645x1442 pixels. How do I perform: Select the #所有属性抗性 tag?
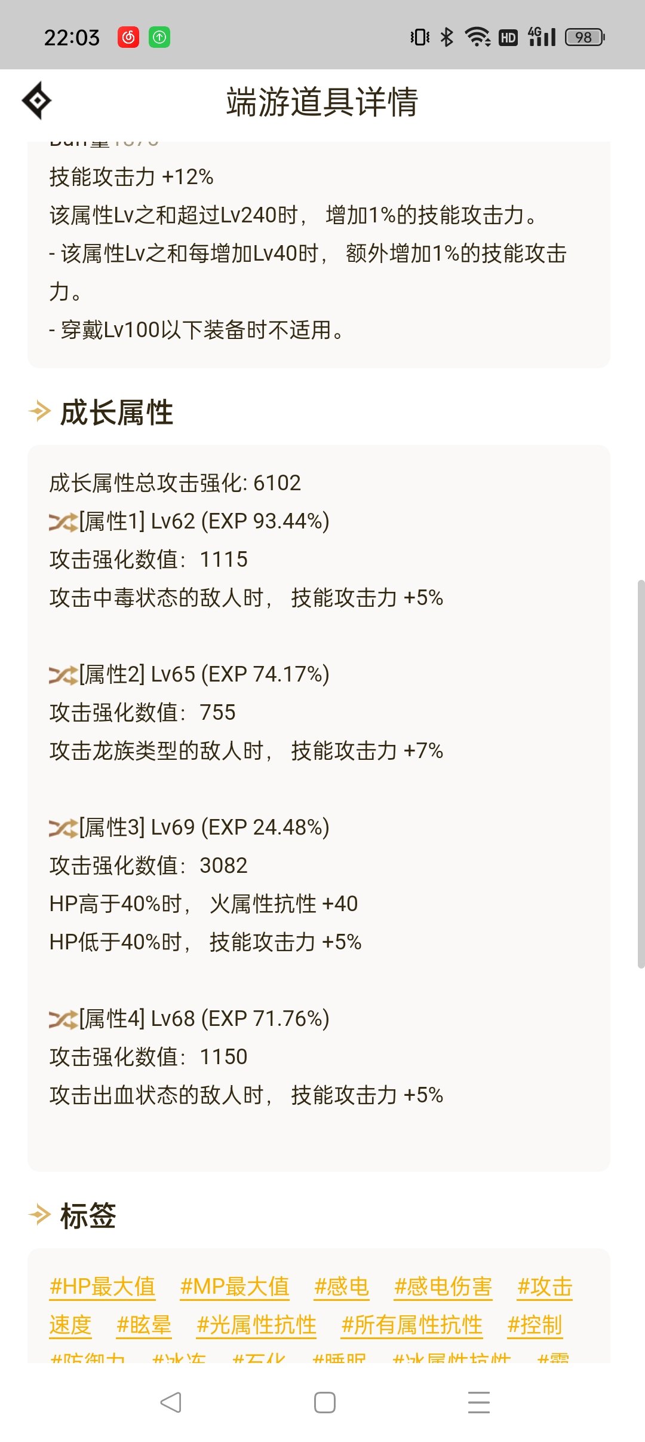pos(411,1325)
